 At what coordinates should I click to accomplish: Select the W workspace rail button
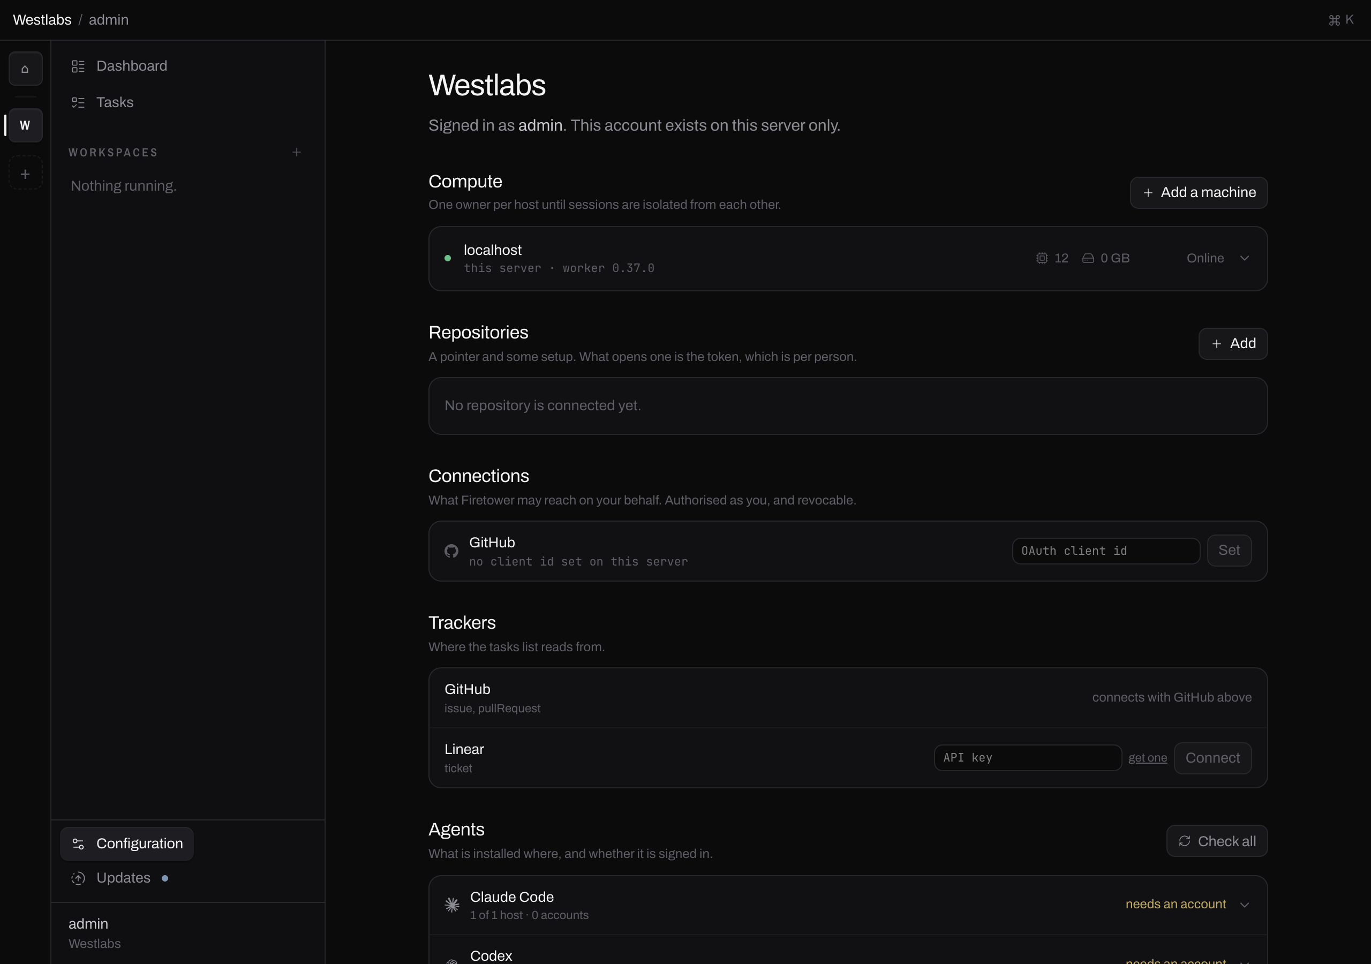pos(25,125)
